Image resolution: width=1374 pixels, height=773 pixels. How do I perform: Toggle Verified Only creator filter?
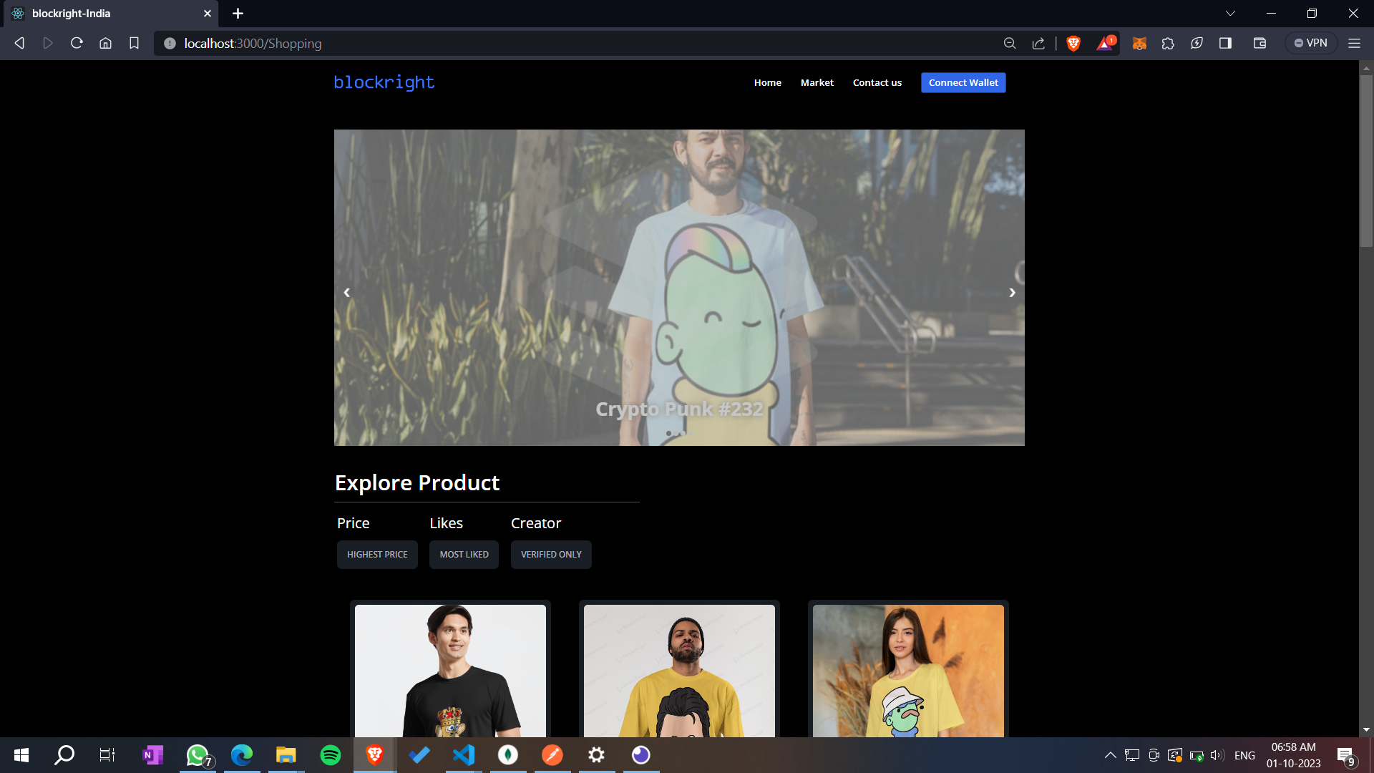tap(550, 555)
